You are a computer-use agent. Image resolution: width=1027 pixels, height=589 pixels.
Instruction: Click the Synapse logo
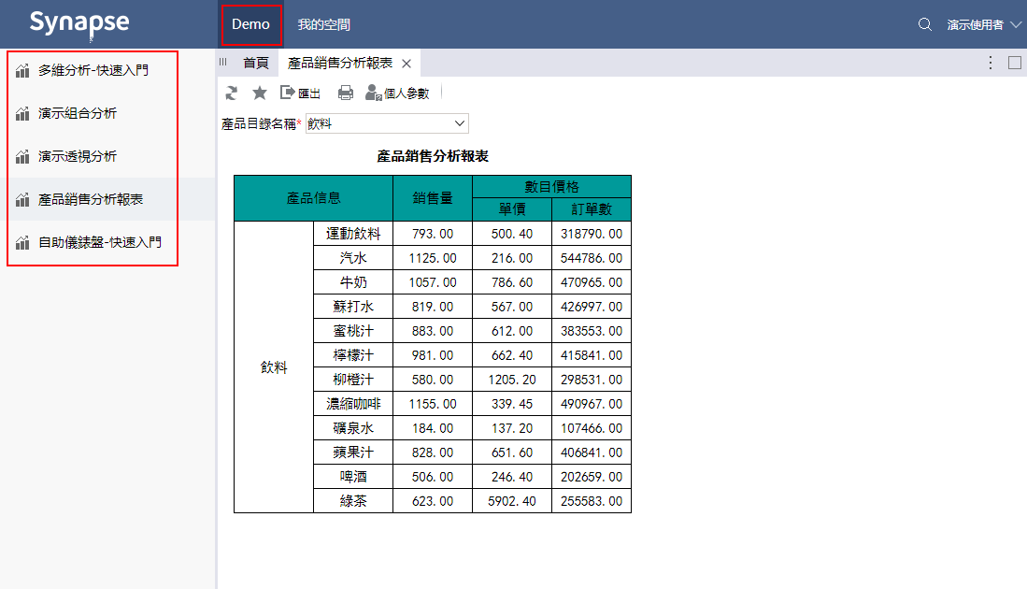79,23
